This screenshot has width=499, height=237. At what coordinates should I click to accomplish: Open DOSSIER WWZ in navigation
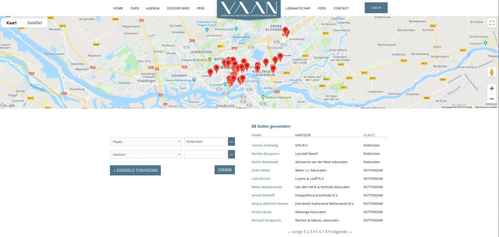(178, 8)
